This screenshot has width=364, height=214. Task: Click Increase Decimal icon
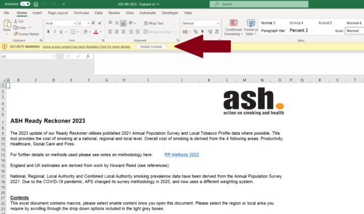tap(210, 32)
